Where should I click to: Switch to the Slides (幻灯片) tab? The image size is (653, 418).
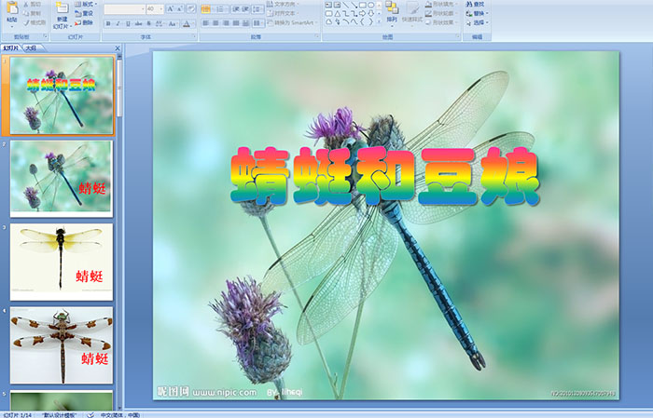point(10,47)
